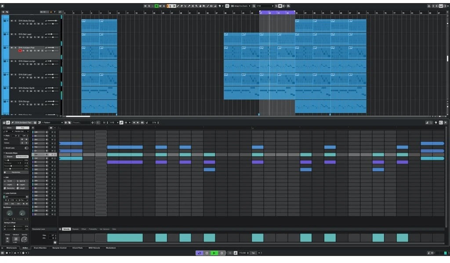This screenshot has width=450, height=263.
Task: Open the Drum Machine lower zone tab
Action: coord(40,248)
